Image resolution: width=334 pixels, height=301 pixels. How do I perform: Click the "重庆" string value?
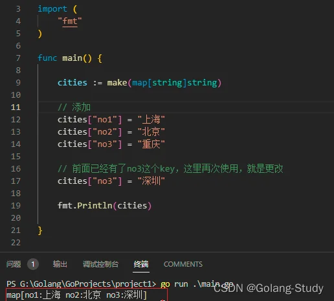point(151,144)
